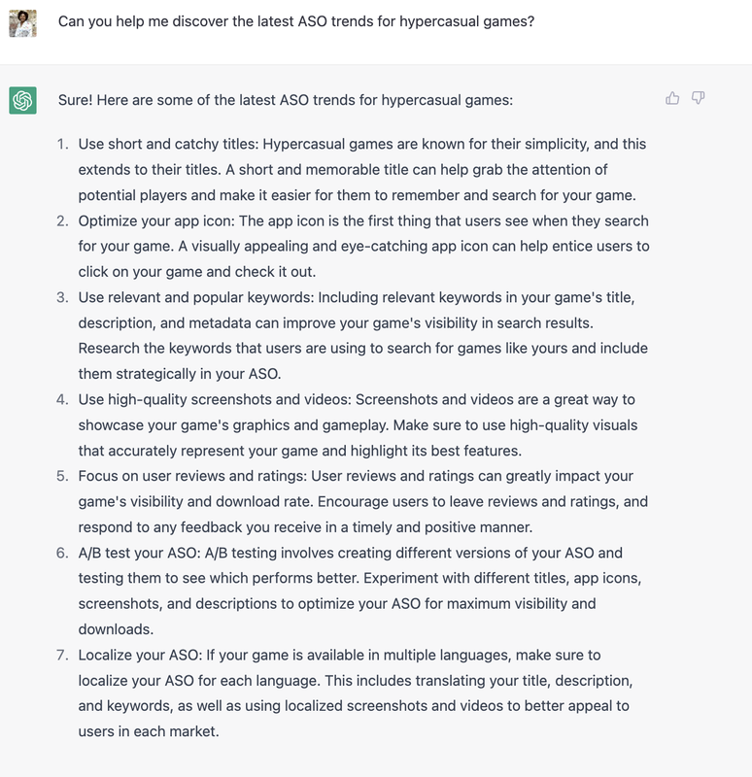Screen dimensions: 752x777
Task: Click list item 5 'Focus on user reviews and ratings'
Action: click(x=363, y=501)
